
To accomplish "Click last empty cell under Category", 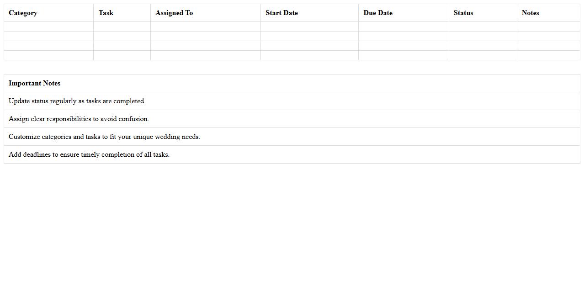I will [48, 55].
